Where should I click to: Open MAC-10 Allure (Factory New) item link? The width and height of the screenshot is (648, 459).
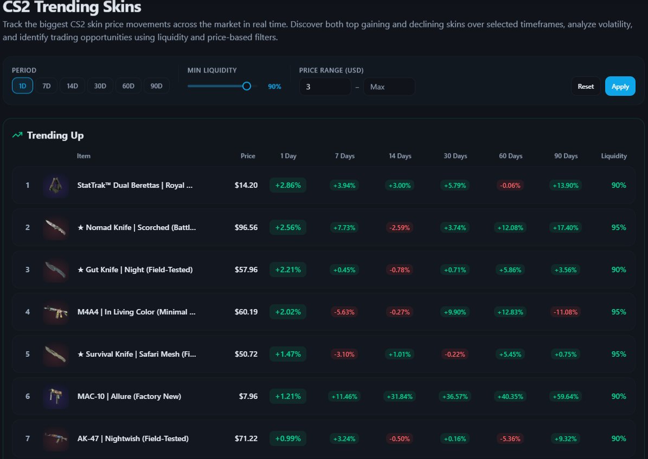click(x=129, y=396)
